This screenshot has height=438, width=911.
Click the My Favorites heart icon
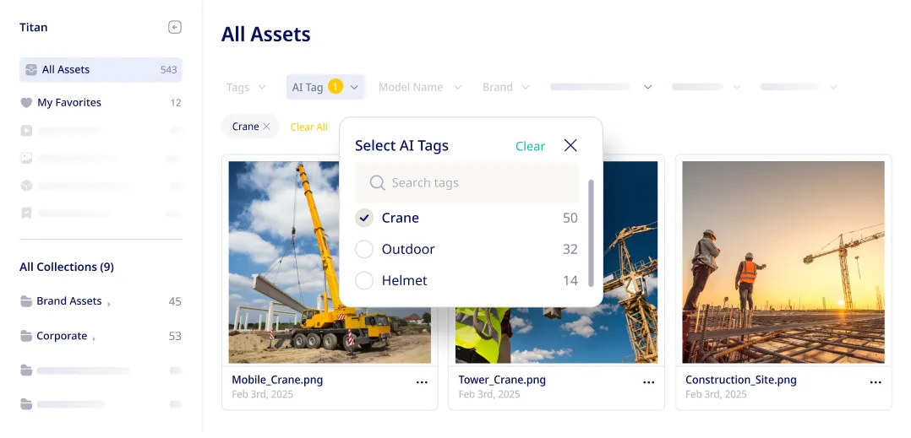26,103
